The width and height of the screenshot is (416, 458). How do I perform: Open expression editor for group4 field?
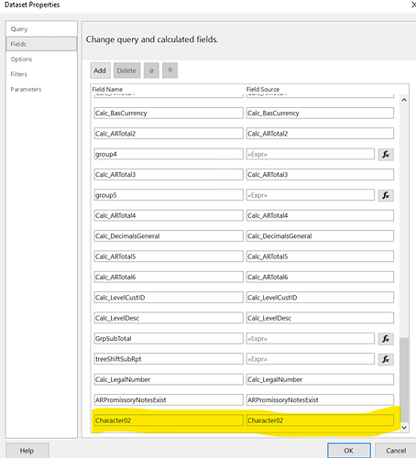click(x=386, y=154)
